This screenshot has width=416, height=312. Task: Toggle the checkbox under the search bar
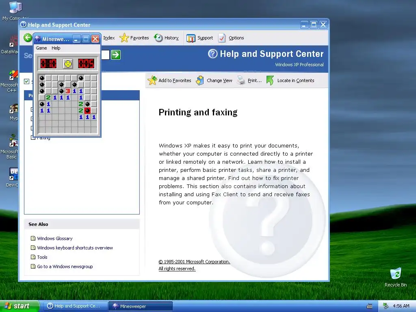26,81
